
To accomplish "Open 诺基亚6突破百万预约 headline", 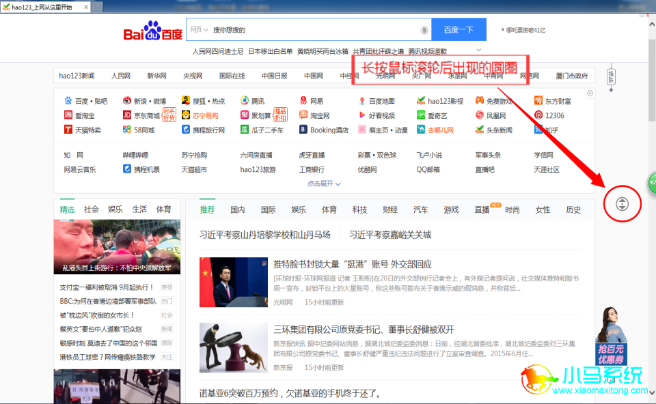I will (x=290, y=393).
